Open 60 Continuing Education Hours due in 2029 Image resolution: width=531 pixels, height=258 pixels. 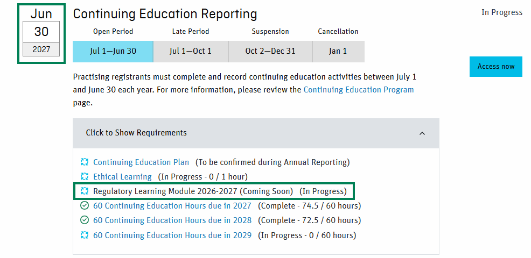click(172, 235)
